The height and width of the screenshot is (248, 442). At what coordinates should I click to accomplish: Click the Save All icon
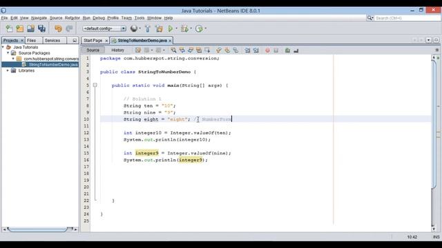(x=41, y=28)
